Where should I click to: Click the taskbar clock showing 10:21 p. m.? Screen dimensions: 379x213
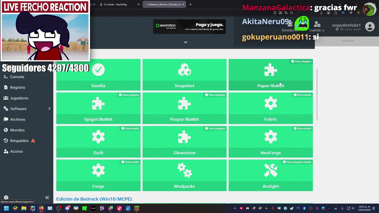click(x=364, y=208)
